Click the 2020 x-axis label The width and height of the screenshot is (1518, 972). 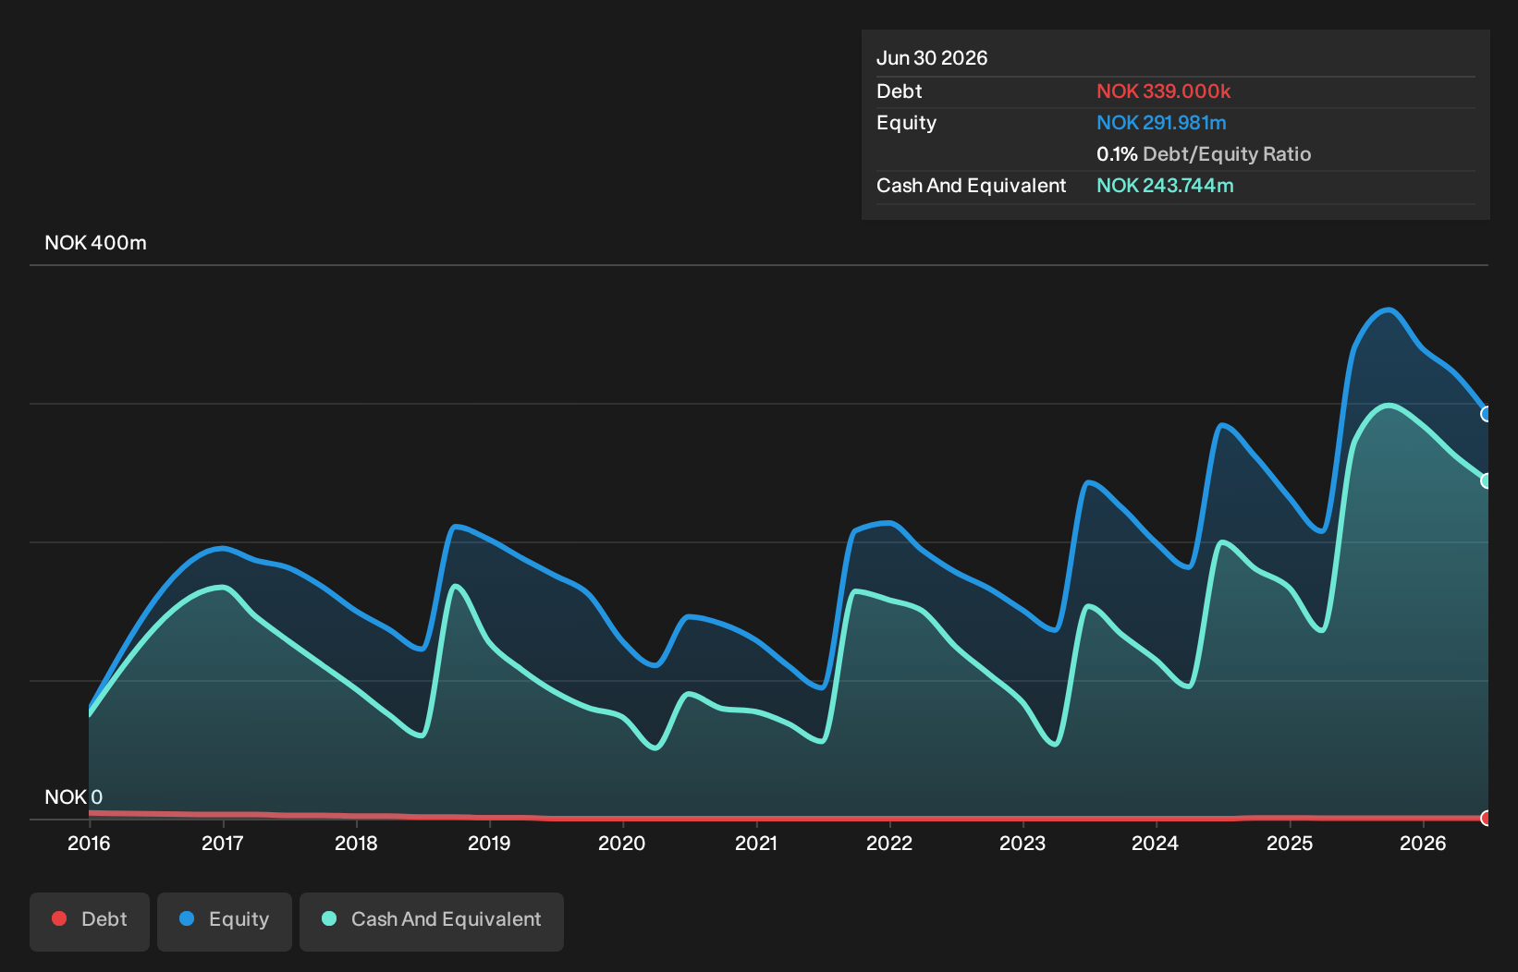(622, 843)
